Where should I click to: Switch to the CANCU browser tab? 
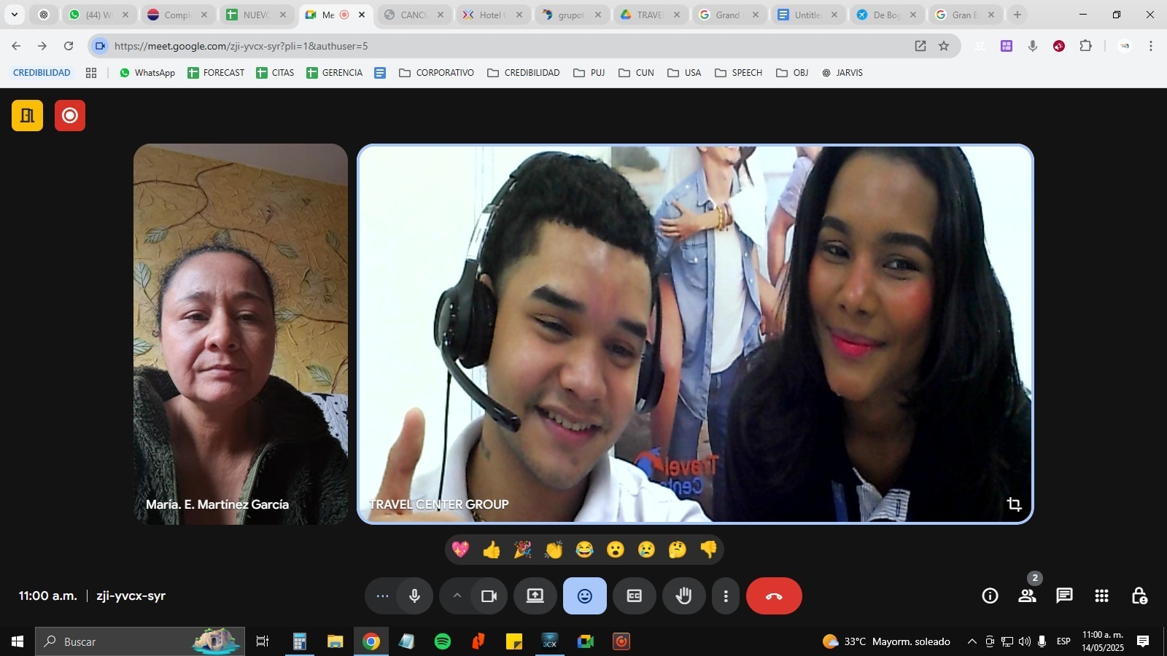[x=413, y=15]
